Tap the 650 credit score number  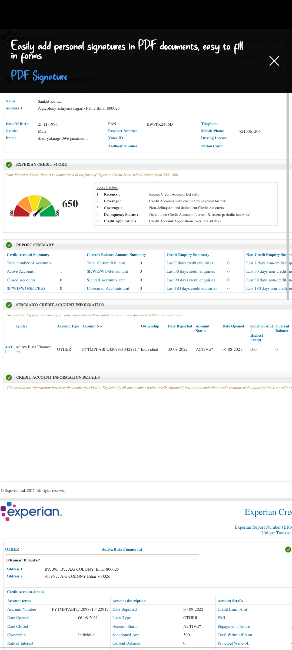70,204
